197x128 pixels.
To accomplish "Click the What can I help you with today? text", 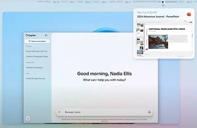I will point(104,80).
